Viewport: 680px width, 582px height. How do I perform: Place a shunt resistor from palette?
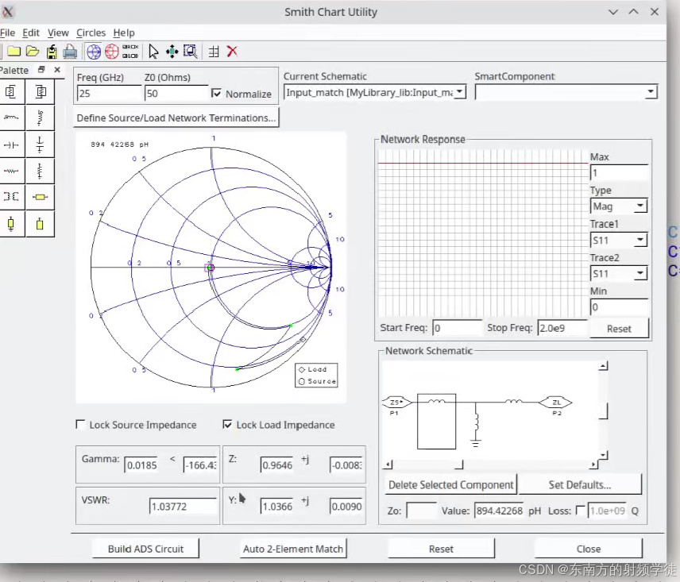(x=40, y=171)
